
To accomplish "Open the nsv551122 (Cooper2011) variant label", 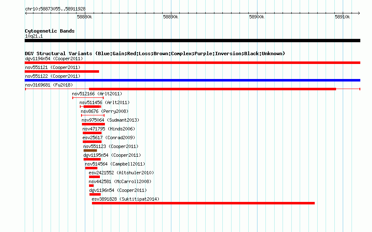I will pyautogui.click(x=53, y=76).
